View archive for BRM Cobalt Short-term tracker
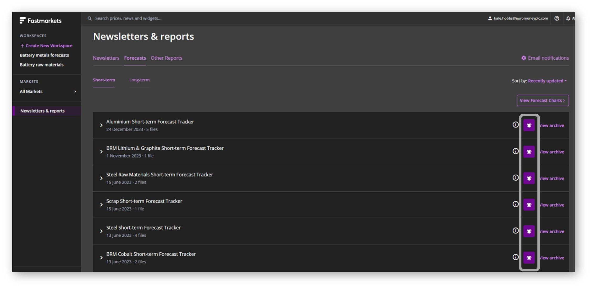Screen dimensions: 592x289 pos(552,258)
